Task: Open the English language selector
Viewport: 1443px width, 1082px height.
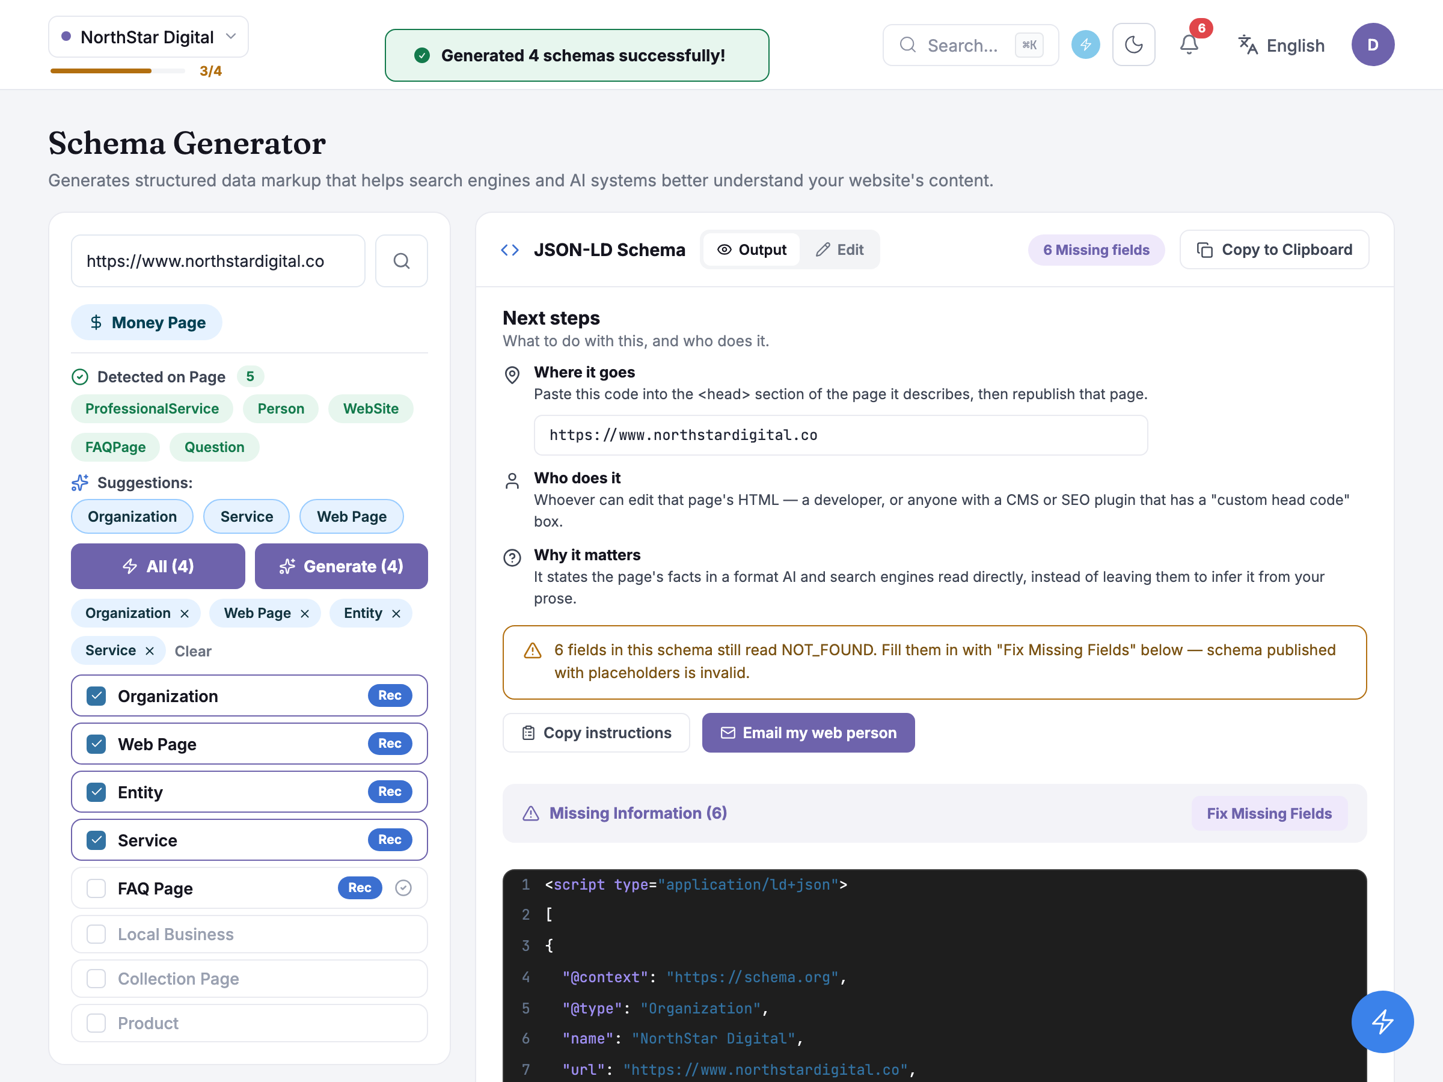Action: pyautogui.click(x=1281, y=45)
